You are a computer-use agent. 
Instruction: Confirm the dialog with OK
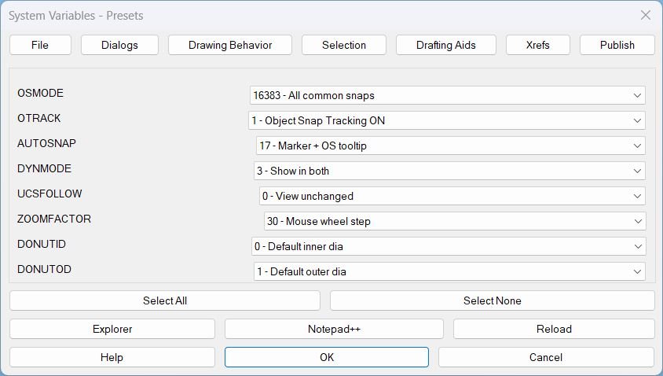[327, 357]
